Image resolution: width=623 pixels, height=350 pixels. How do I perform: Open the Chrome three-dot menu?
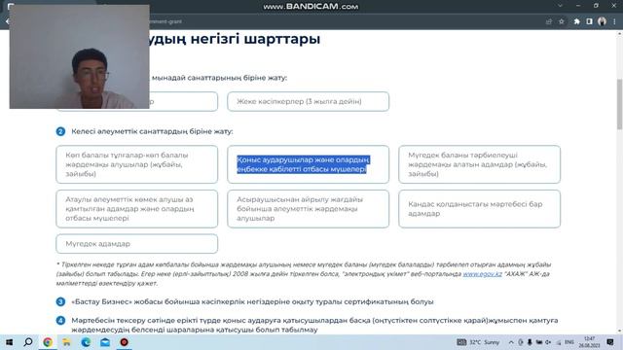(x=614, y=21)
